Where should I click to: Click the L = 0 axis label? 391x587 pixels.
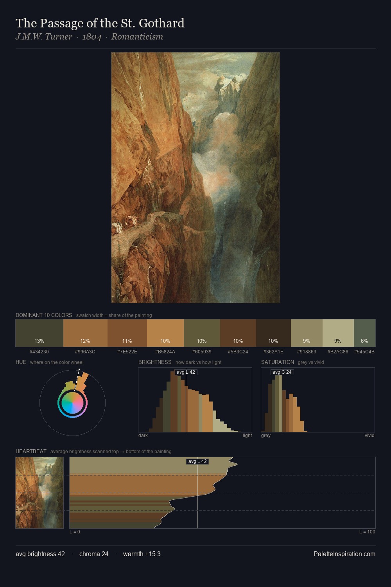tap(75, 532)
